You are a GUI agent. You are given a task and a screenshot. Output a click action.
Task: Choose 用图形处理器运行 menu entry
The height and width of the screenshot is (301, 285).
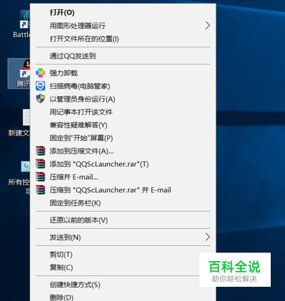(x=123, y=26)
